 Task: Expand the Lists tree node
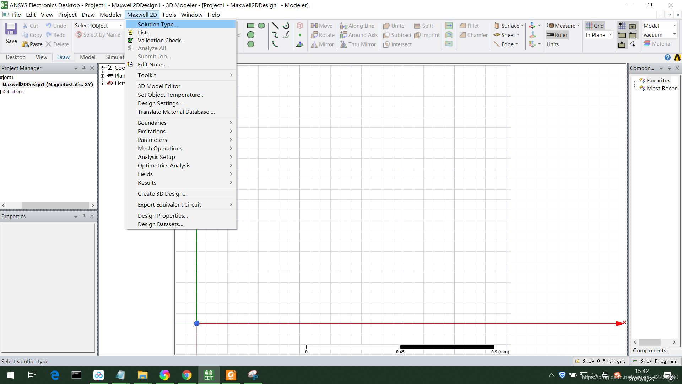103,84
